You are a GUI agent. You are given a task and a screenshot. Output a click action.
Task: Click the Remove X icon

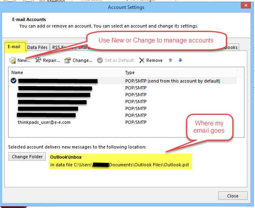point(141,60)
